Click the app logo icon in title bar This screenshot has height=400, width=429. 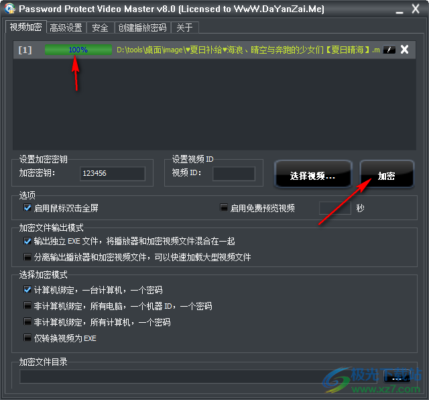[x=10, y=8]
